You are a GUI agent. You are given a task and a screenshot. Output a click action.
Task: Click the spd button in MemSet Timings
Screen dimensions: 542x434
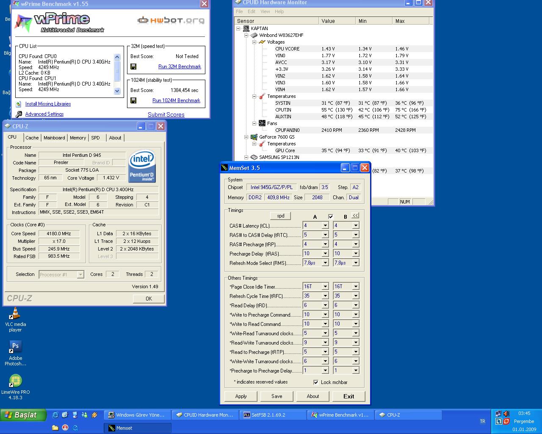(x=280, y=216)
